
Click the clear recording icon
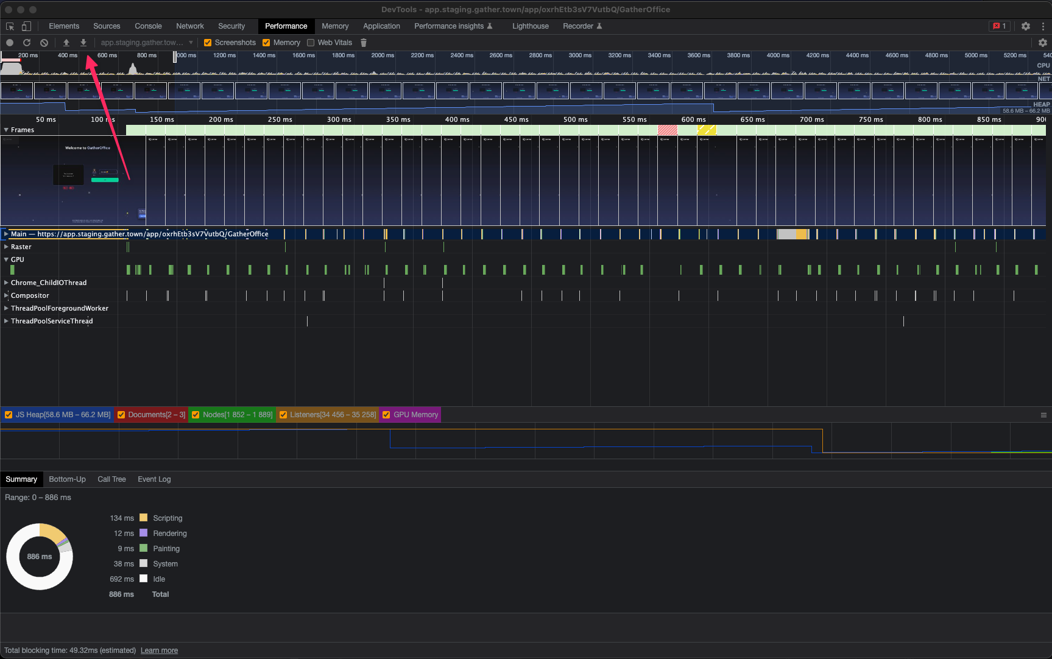44,43
